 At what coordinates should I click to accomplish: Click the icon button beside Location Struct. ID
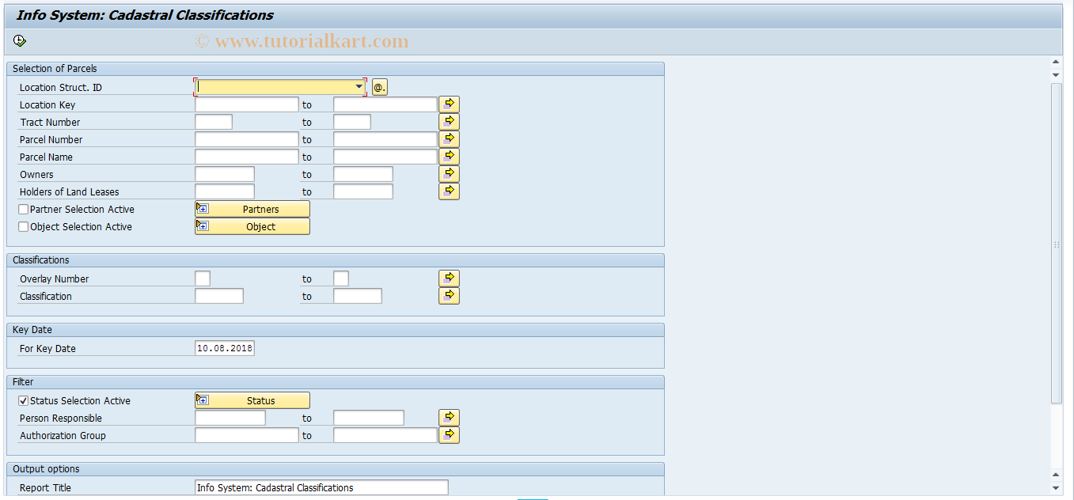click(x=380, y=87)
